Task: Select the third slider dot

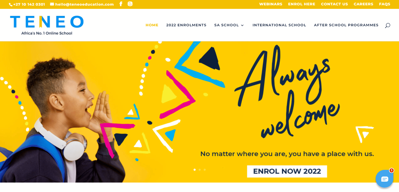Action: click(205, 170)
